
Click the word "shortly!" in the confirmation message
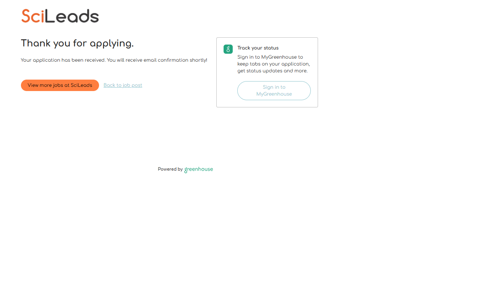[198, 60]
